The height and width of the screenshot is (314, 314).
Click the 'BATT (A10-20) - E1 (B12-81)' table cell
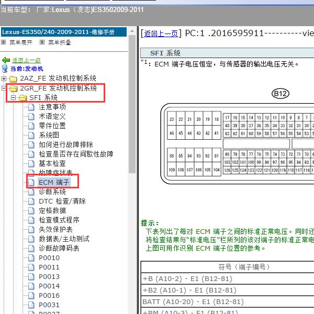coord(228,301)
